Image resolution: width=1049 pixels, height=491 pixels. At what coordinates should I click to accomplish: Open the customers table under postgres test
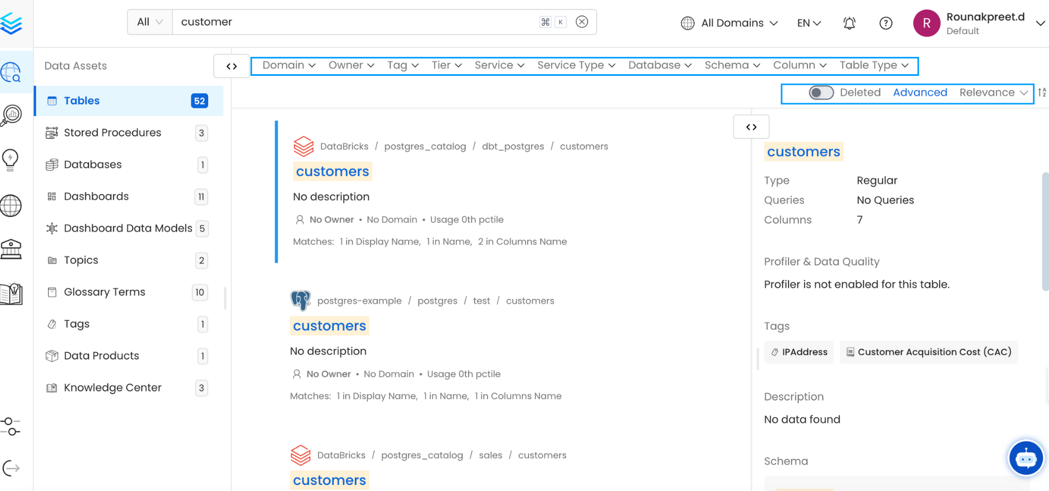[x=329, y=326]
